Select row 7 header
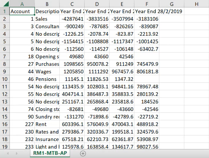 point(4,57)
